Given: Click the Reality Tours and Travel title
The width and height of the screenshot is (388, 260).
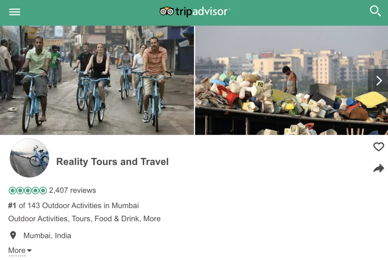Looking at the screenshot, I should point(113,162).
